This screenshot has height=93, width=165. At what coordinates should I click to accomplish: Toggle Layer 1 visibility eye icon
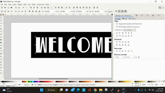pyautogui.click(x=32, y=85)
